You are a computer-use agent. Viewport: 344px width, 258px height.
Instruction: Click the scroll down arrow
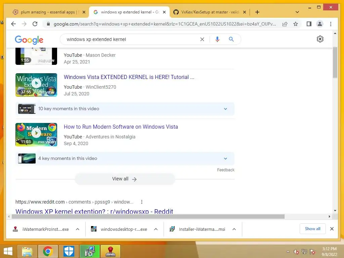[335, 211]
